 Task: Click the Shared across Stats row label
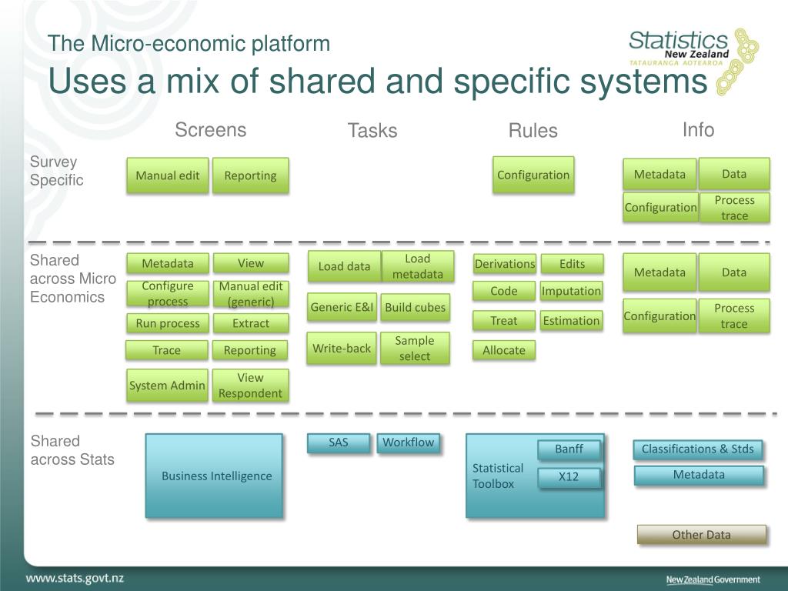coord(72,449)
